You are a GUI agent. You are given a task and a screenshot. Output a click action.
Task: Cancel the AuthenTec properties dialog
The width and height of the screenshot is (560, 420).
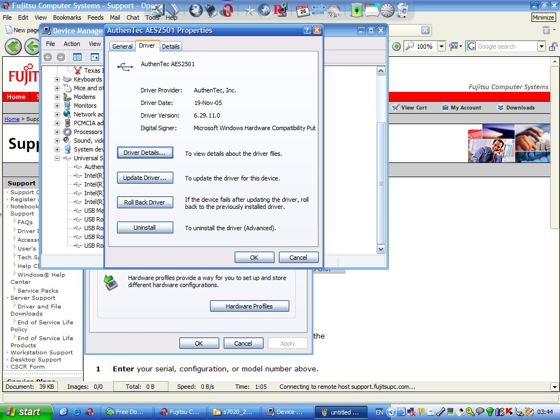(298, 258)
